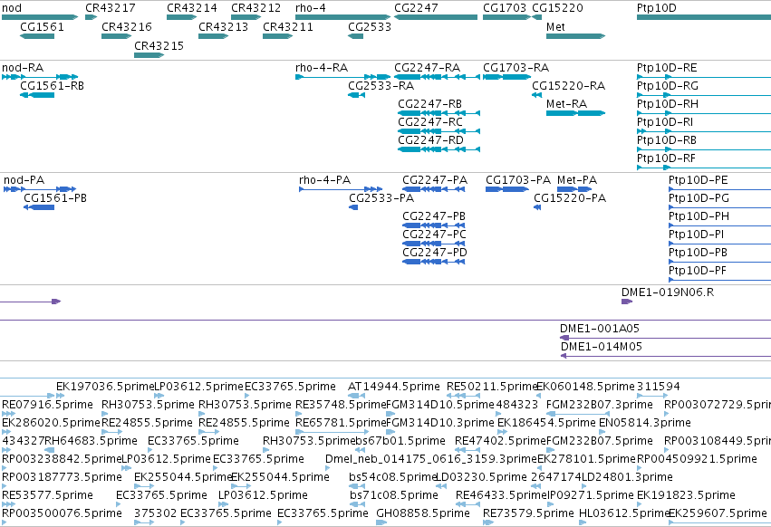Click clone DME1-001A05
The image size is (771, 527).
(665, 338)
